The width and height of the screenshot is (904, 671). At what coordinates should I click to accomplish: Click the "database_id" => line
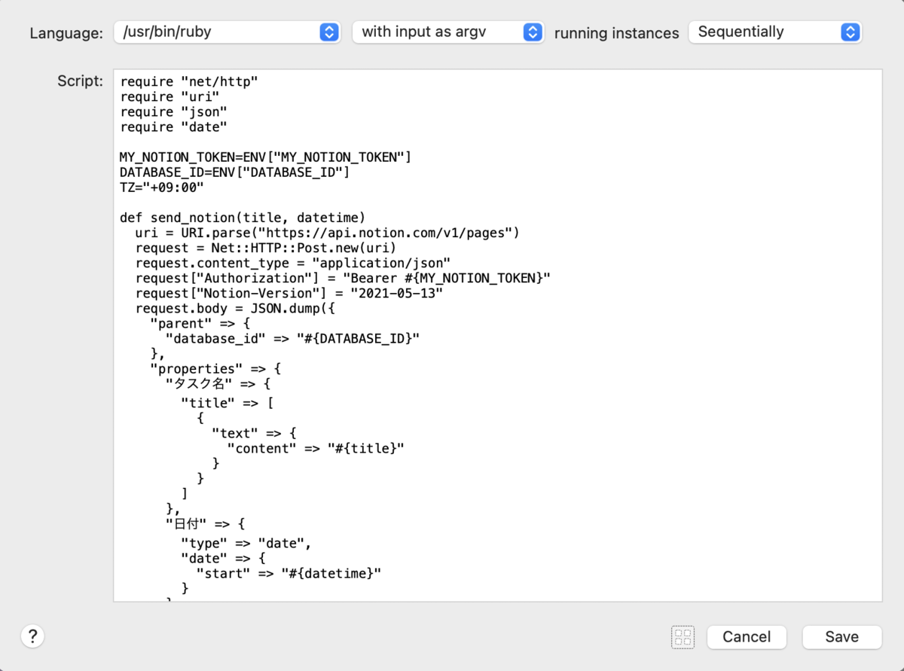click(292, 339)
